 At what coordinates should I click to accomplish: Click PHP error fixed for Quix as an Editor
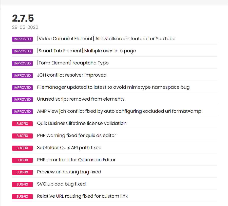[76, 160]
